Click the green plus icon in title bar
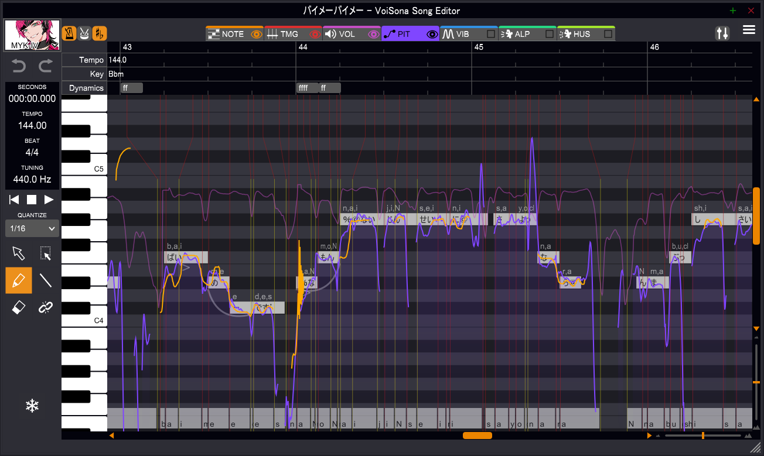 pyautogui.click(x=733, y=11)
